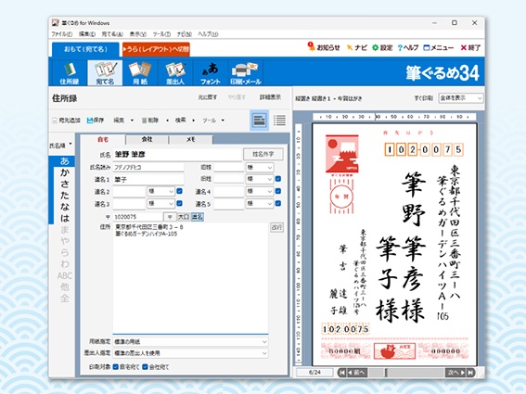Open the フォント font icon
The height and width of the screenshot is (394, 526).
(x=211, y=73)
